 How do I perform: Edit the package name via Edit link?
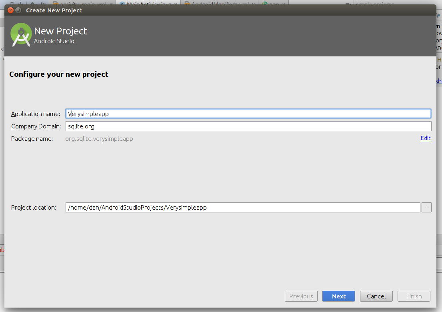(x=425, y=138)
